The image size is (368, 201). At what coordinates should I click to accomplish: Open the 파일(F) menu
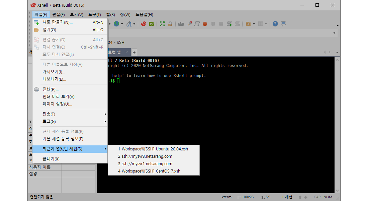41,15
